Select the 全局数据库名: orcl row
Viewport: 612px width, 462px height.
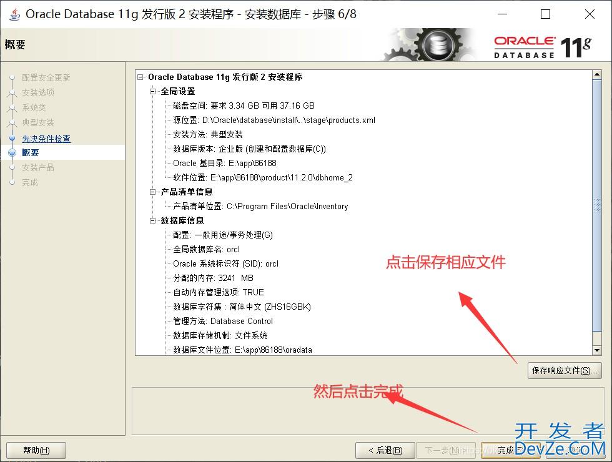[x=207, y=249]
